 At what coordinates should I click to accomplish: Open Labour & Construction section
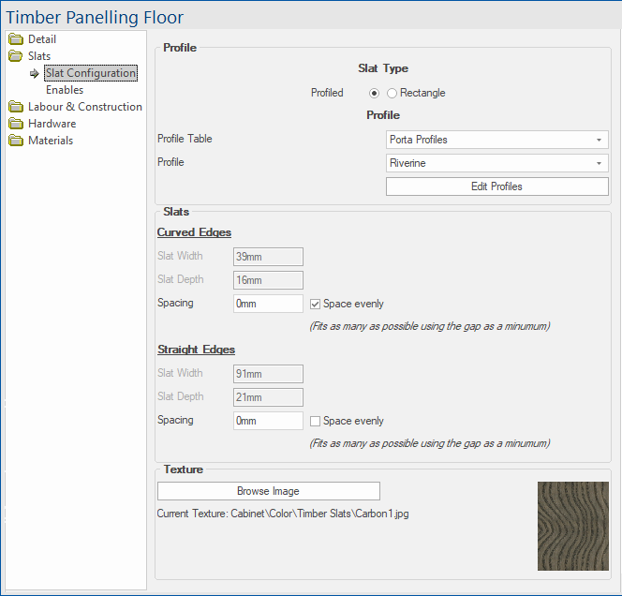85,107
